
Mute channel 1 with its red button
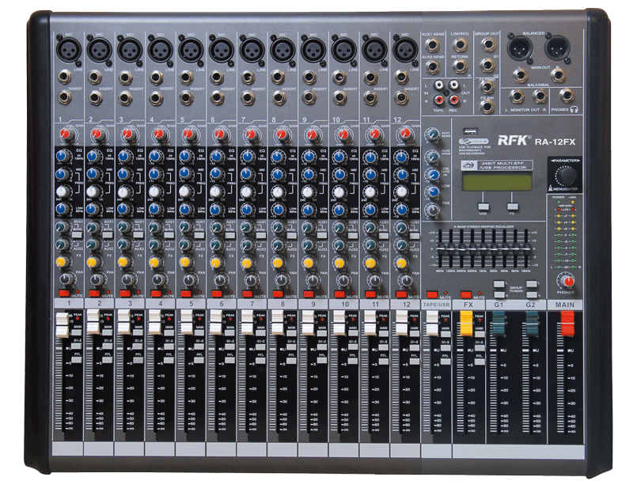61,294
